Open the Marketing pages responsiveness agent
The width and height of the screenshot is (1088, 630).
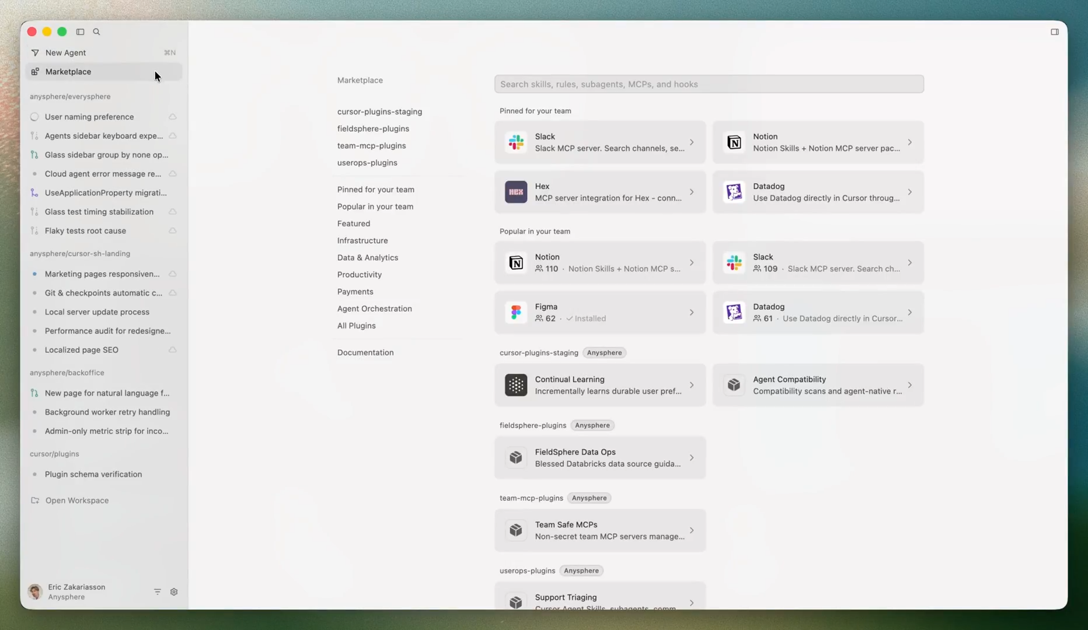[104, 274]
